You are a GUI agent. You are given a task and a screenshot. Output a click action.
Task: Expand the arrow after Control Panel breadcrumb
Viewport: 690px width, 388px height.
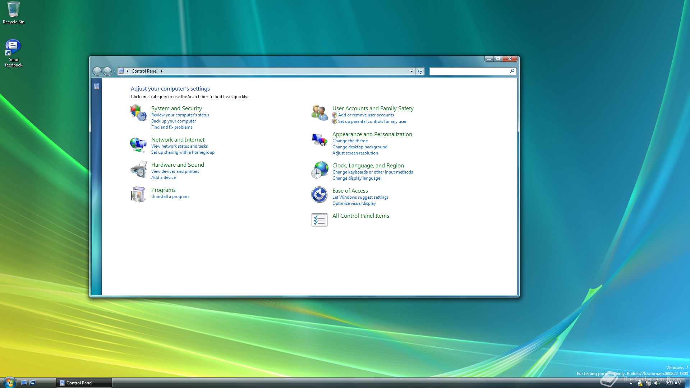tap(162, 71)
